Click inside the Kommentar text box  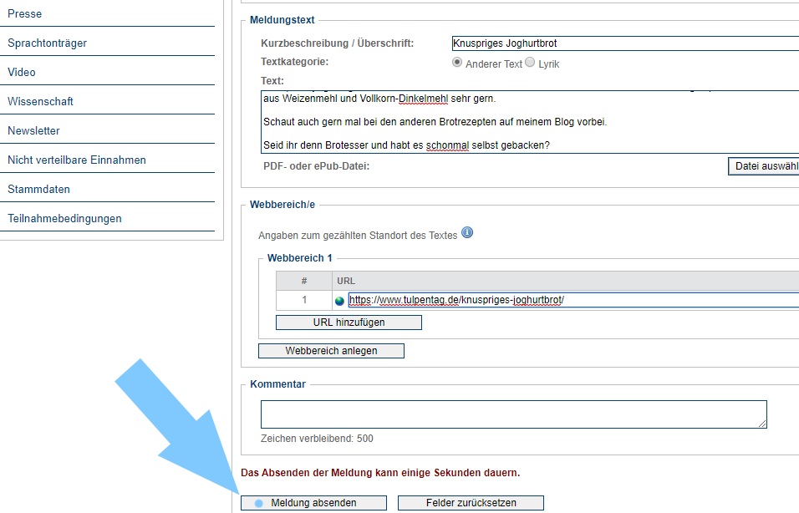click(514, 414)
